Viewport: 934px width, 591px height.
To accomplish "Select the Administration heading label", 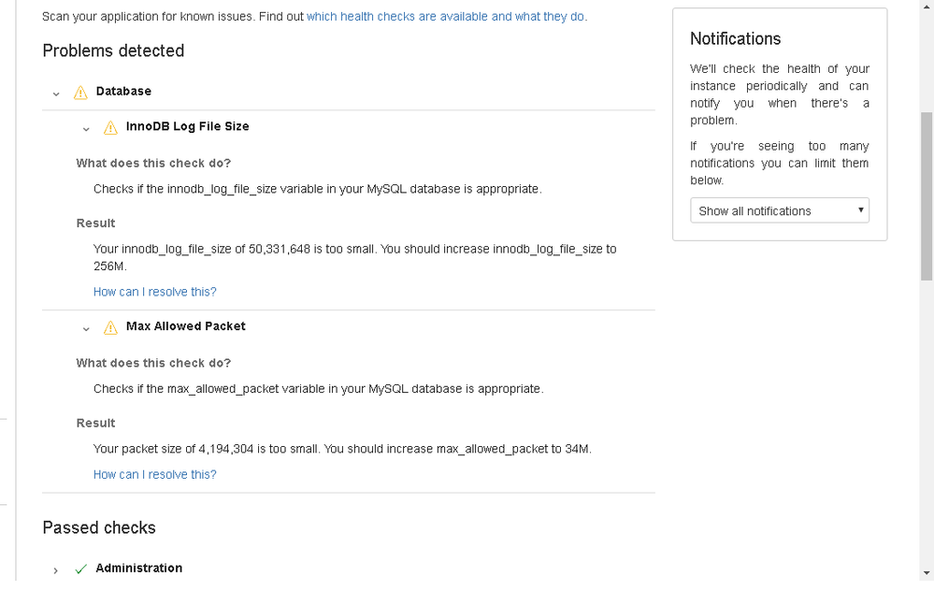I will 138,569.
